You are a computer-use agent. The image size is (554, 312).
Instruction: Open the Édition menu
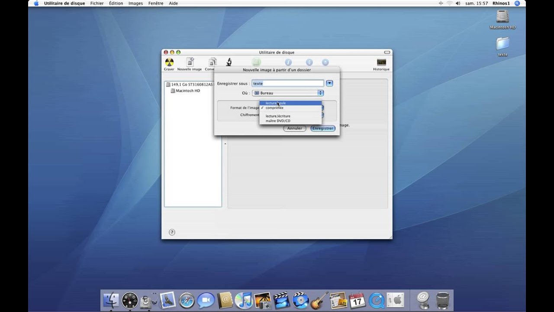pos(116,3)
